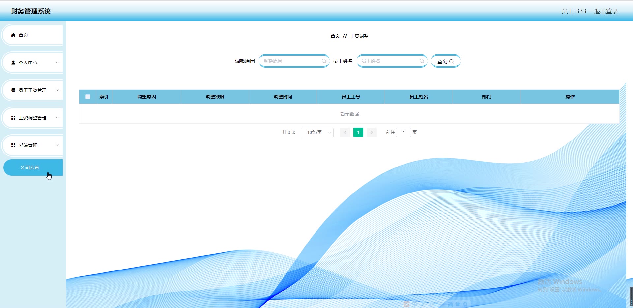This screenshot has height=308, width=633.
Task: Click the 员工工号 column header
Action: click(x=351, y=97)
